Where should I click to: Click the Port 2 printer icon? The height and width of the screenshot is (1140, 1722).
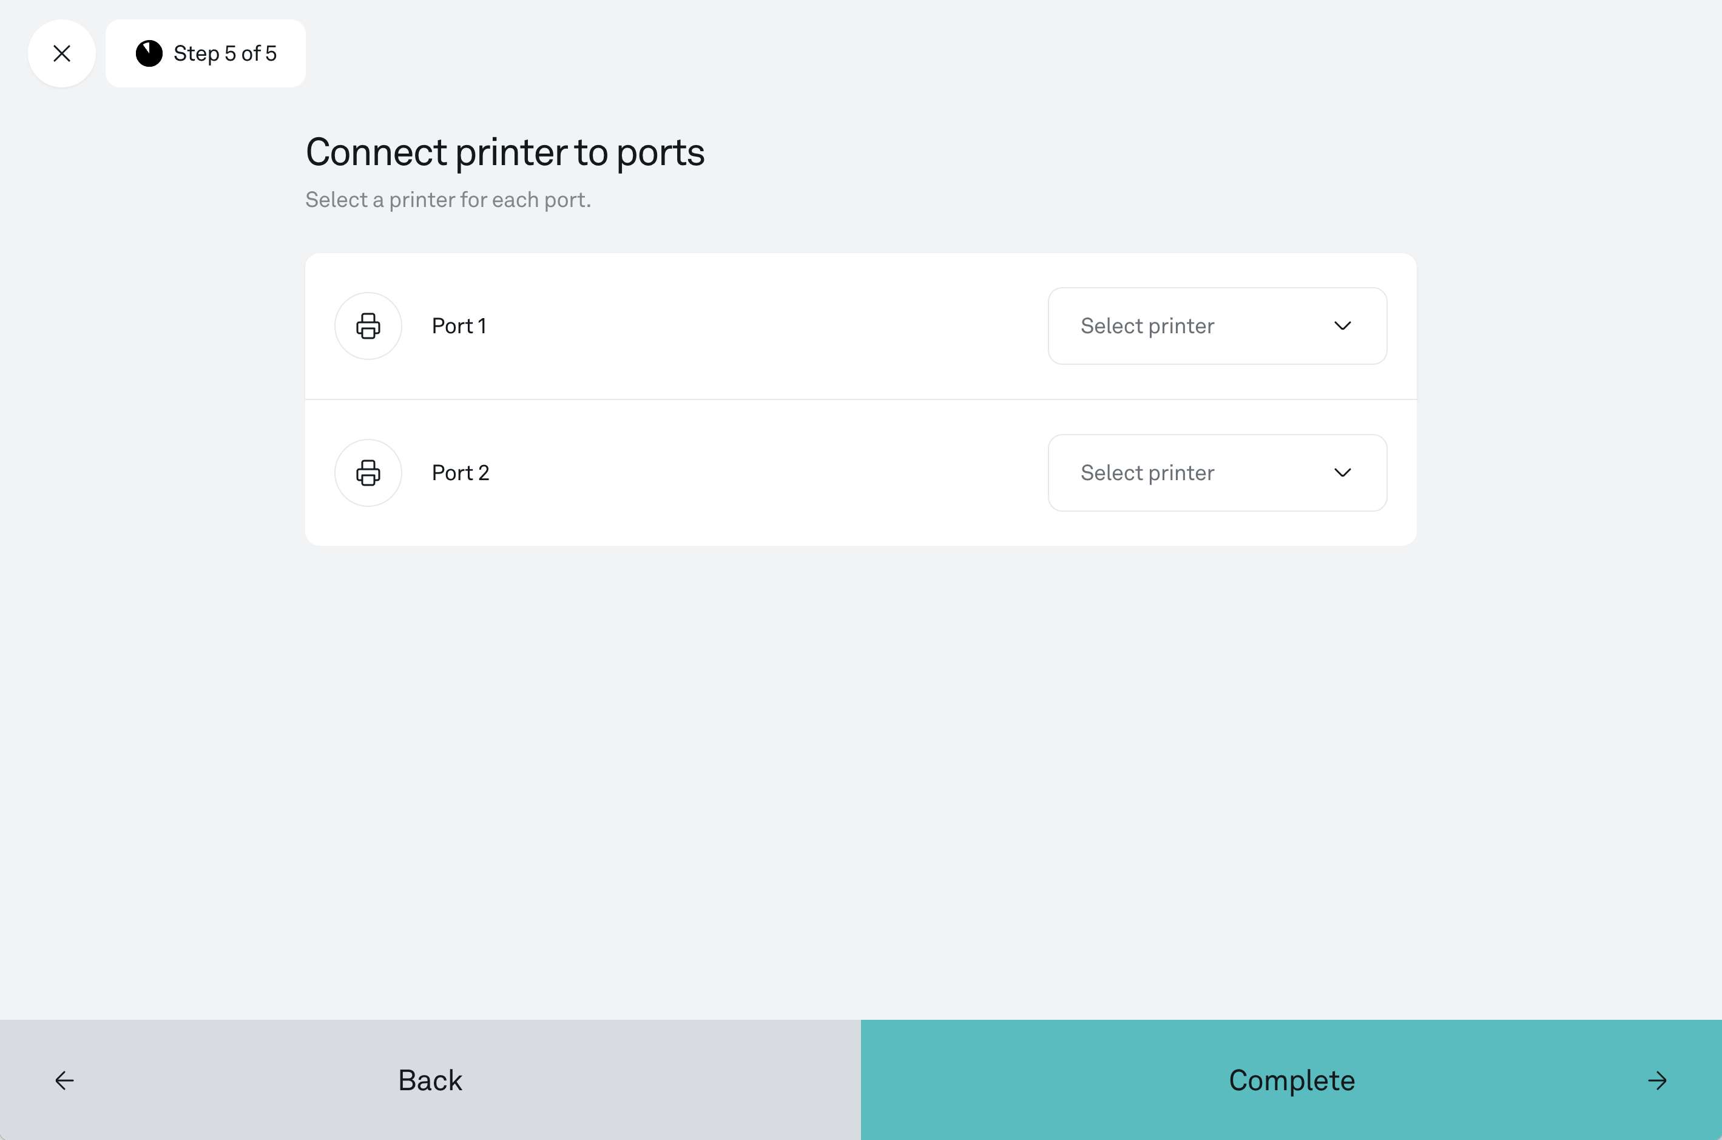pos(368,473)
